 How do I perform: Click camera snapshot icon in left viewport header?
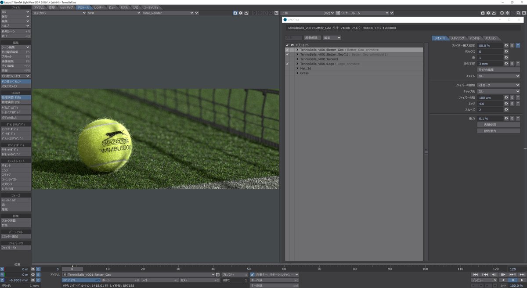pos(235,13)
